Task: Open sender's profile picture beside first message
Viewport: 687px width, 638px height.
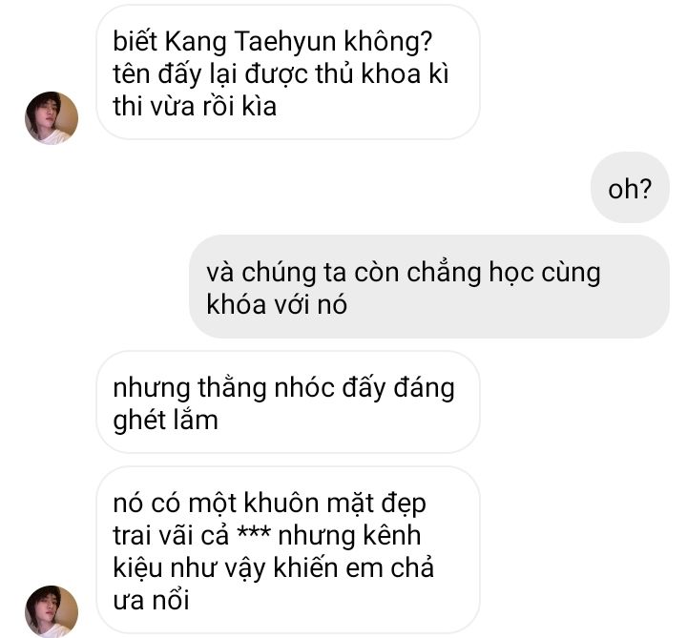Action: [x=52, y=118]
